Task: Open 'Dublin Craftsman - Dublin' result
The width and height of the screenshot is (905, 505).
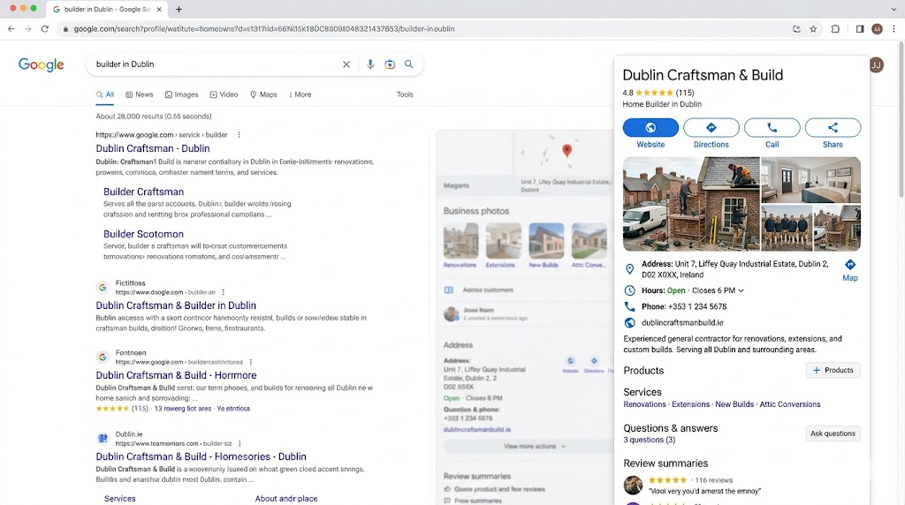Action: click(x=152, y=148)
